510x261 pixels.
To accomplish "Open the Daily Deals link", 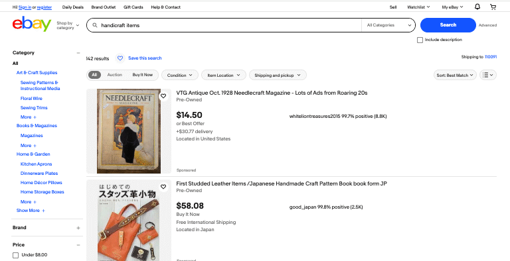I will [x=73, y=7].
